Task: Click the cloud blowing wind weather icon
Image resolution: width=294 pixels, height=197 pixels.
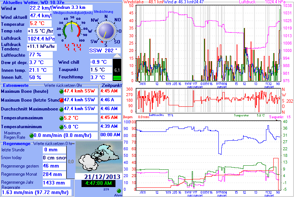Action: point(99,157)
